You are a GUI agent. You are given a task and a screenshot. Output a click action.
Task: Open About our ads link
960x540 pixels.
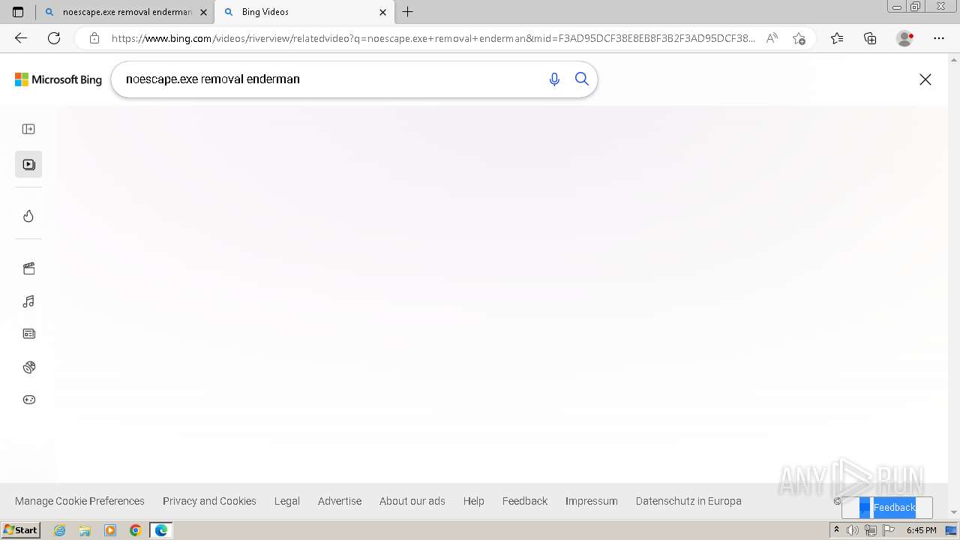(412, 501)
